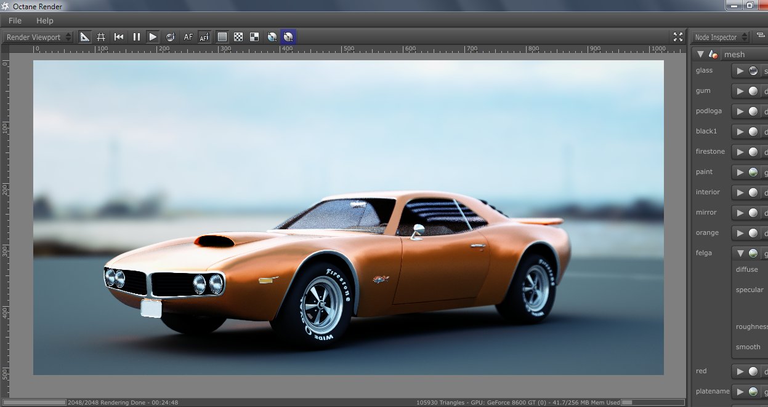Expand the red material
Viewport: 768px width, 407px height.
(x=740, y=371)
